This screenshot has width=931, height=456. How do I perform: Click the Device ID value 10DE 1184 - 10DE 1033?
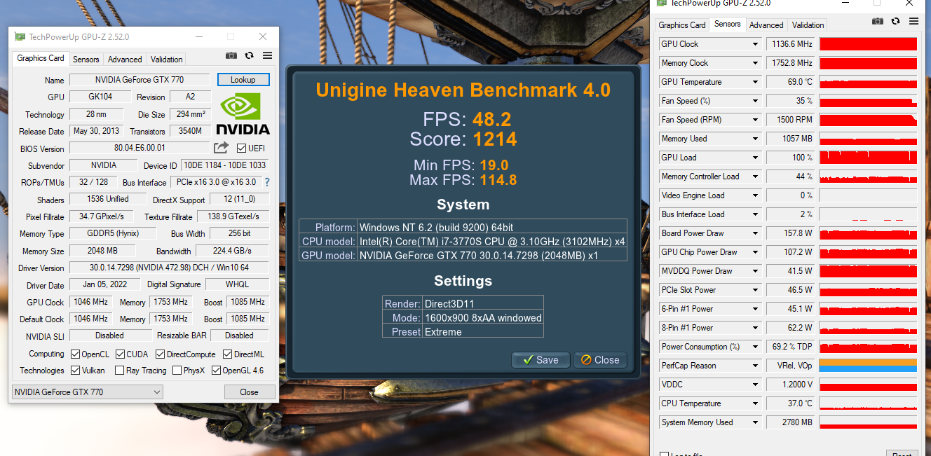(224, 165)
